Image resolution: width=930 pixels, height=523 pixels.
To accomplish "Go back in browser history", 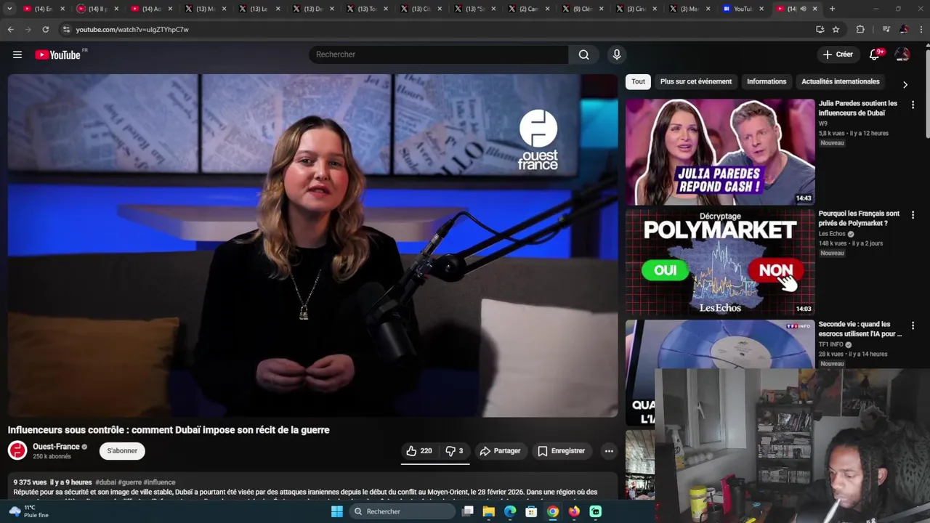I will click(10, 29).
